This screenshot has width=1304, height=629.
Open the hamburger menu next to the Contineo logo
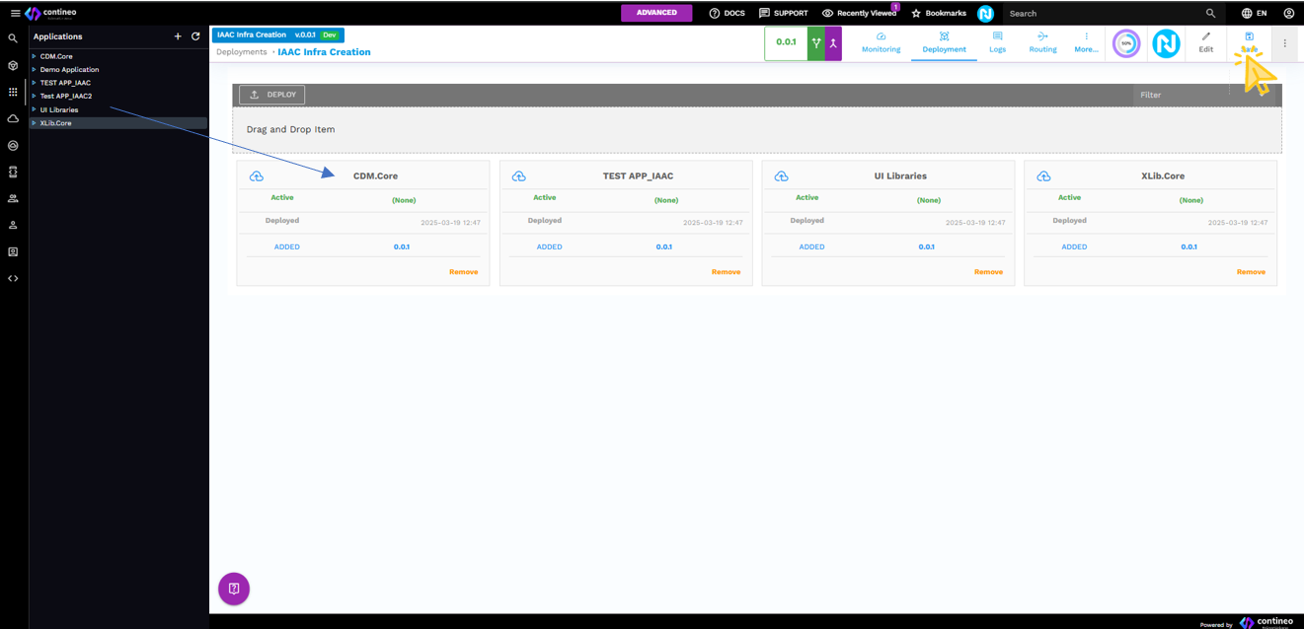click(x=15, y=13)
